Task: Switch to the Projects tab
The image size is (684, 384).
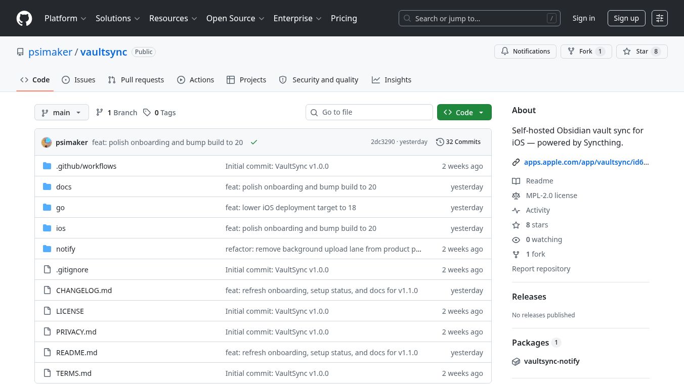Action: (246, 80)
